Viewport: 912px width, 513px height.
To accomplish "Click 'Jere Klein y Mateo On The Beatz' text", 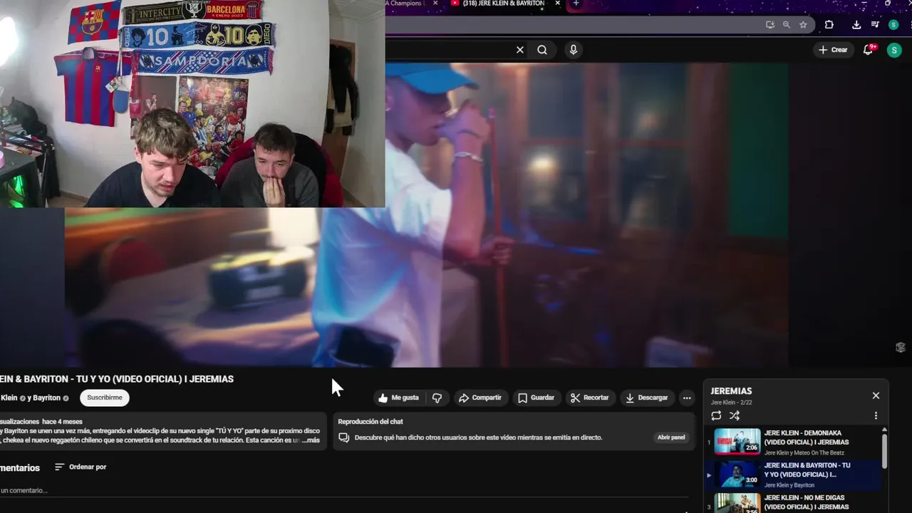I will [804, 453].
